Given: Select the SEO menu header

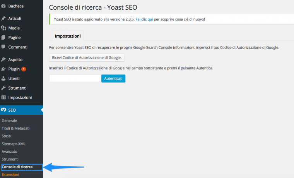Looking at the screenshot, I should click(x=21, y=110).
